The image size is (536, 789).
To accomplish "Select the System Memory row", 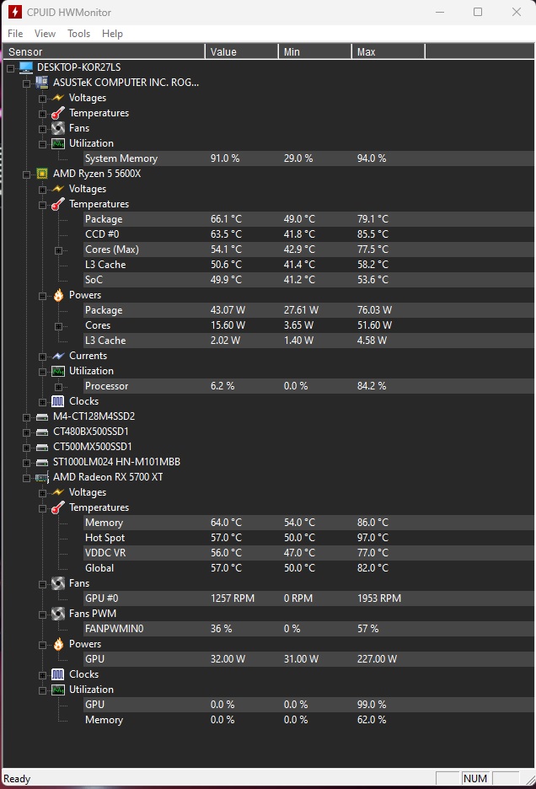I will [x=308, y=158].
